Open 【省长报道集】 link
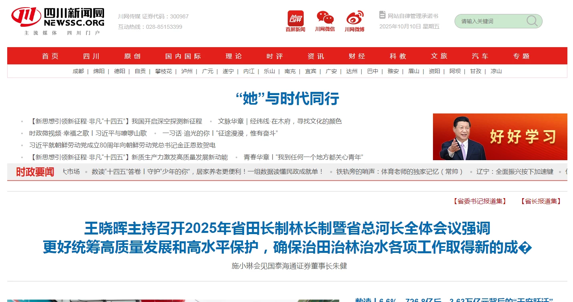573x302 pixels. [x=541, y=201]
